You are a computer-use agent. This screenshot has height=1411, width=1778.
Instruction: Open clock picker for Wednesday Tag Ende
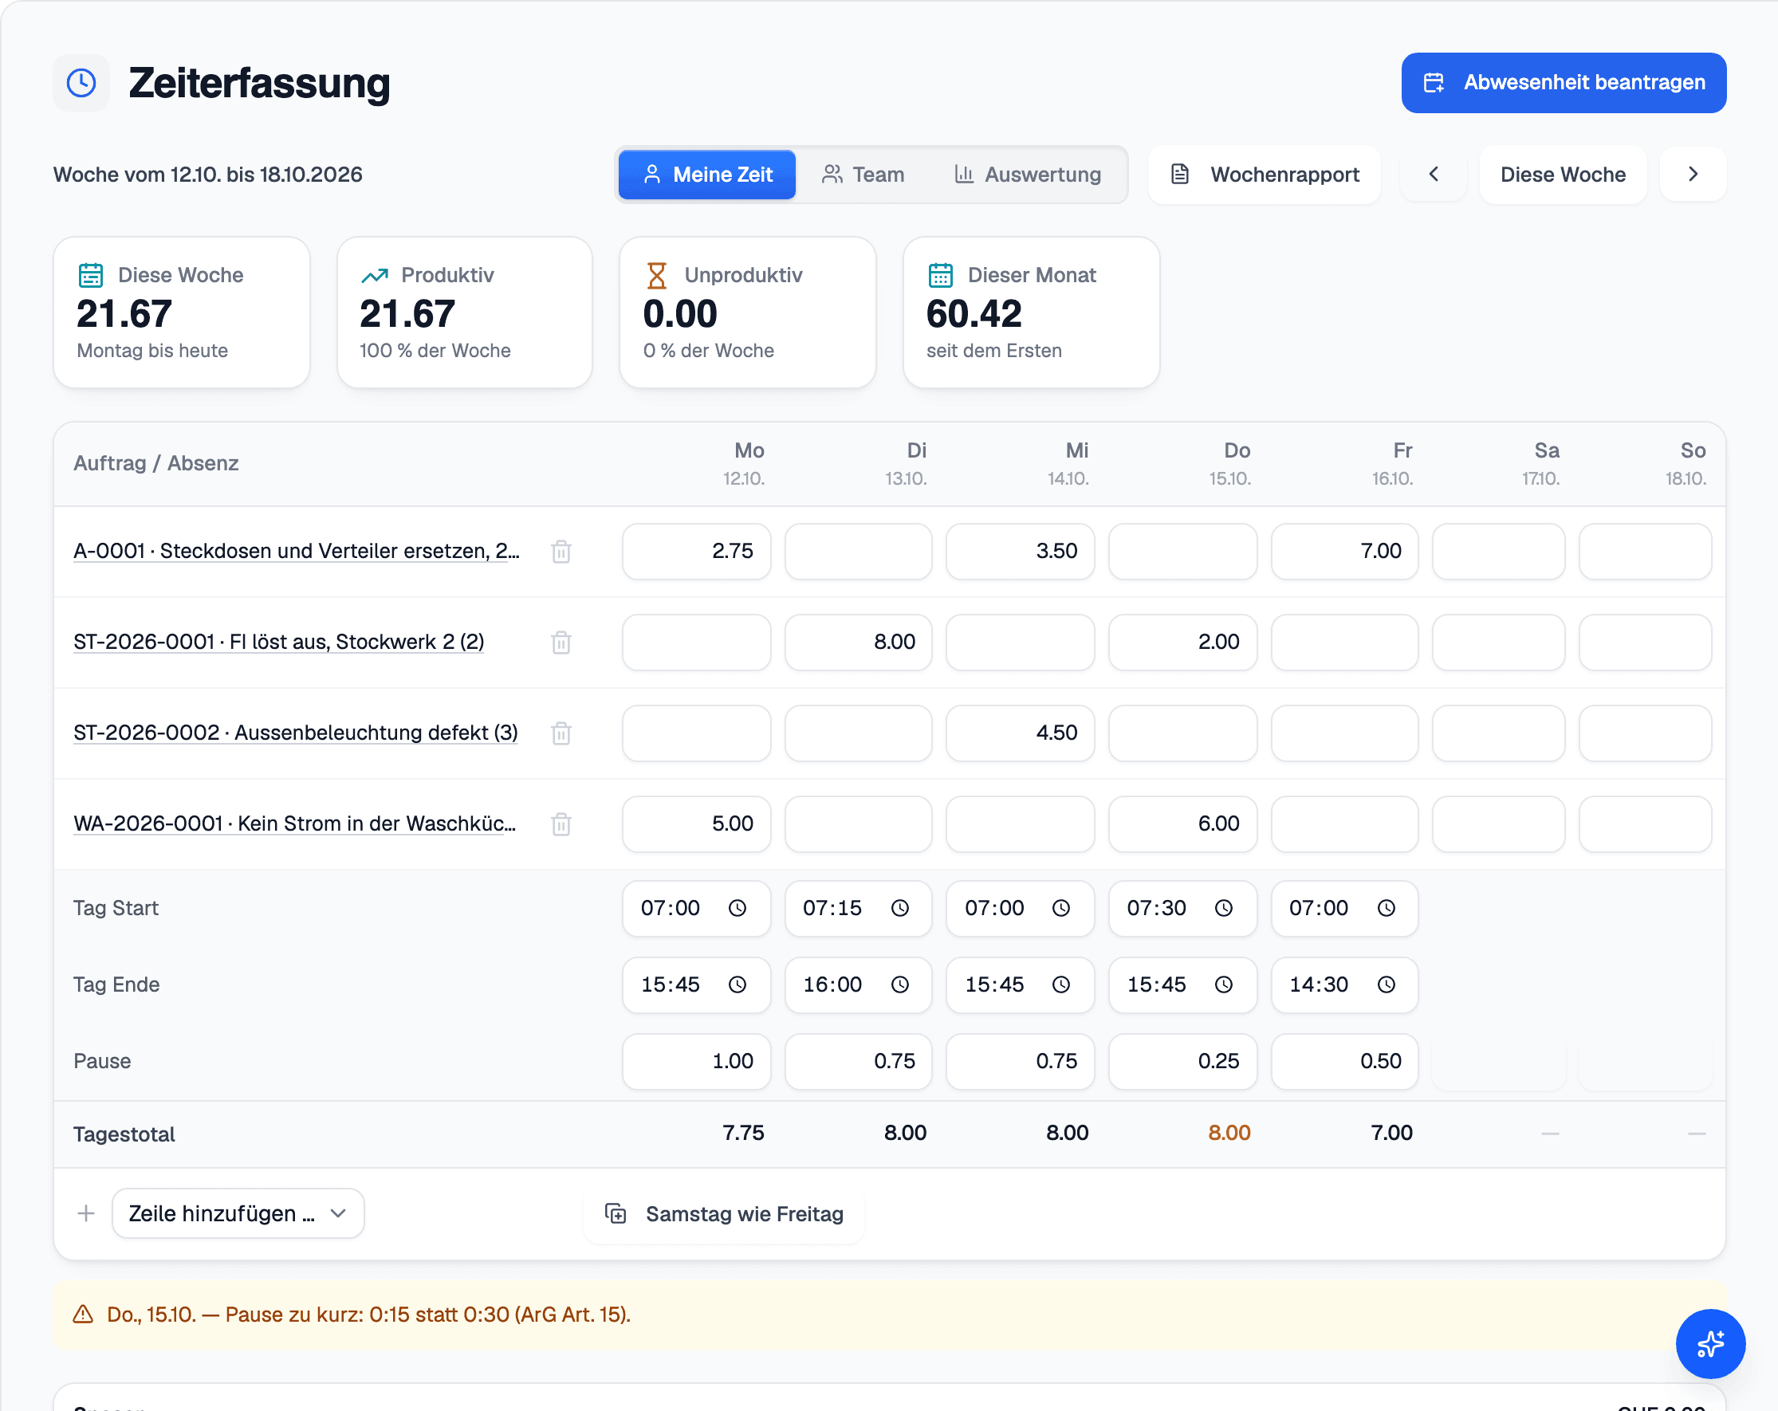click(1061, 985)
